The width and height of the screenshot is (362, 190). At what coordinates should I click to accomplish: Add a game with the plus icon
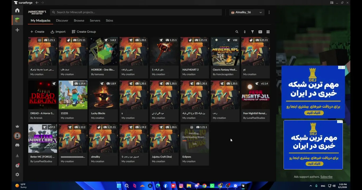(x=17, y=30)
